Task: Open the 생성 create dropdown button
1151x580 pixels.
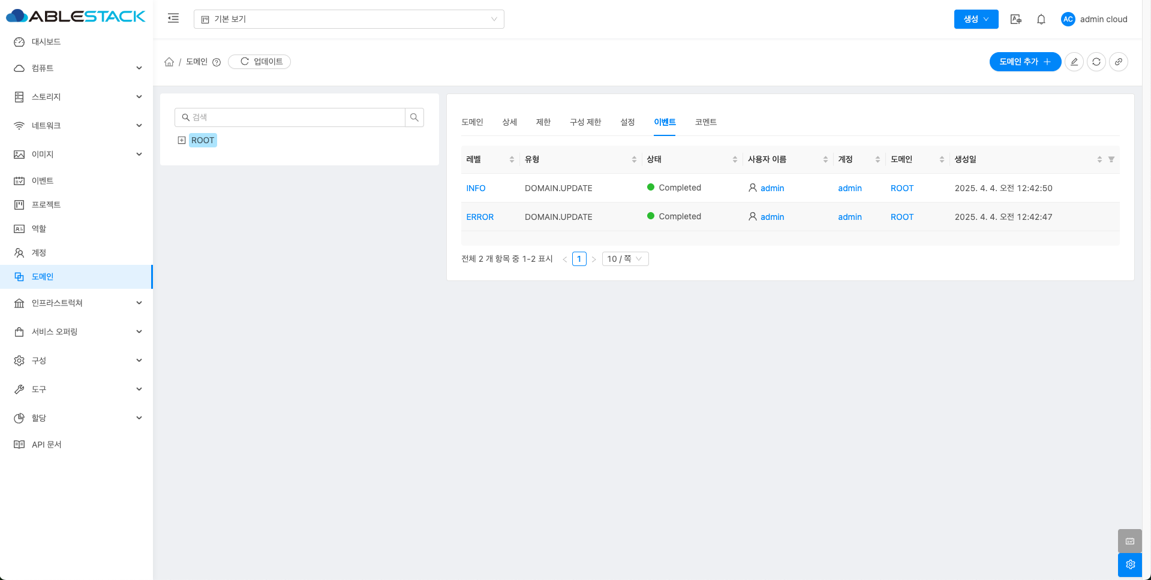Action: (x=976, y=19)
